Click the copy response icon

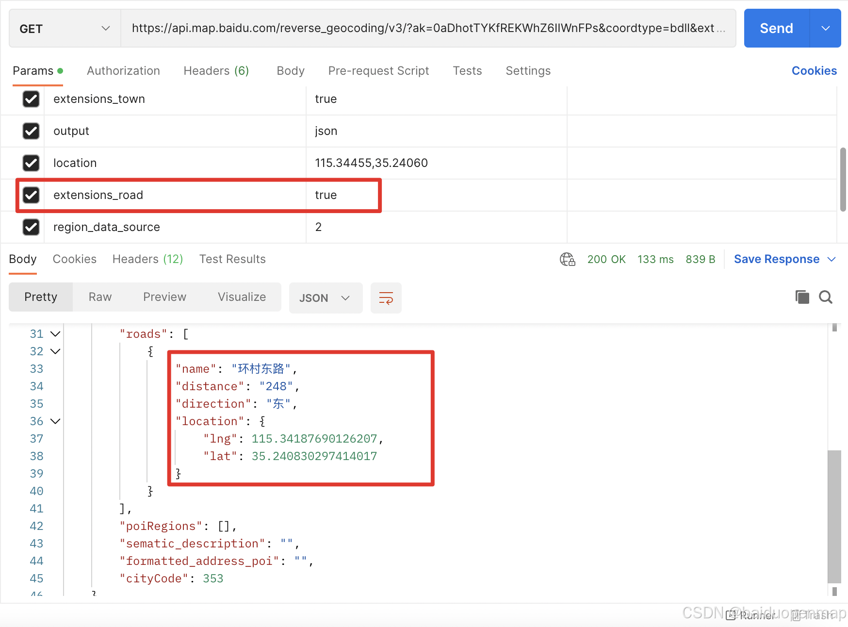pyautogui.click(x=802, y=297)
